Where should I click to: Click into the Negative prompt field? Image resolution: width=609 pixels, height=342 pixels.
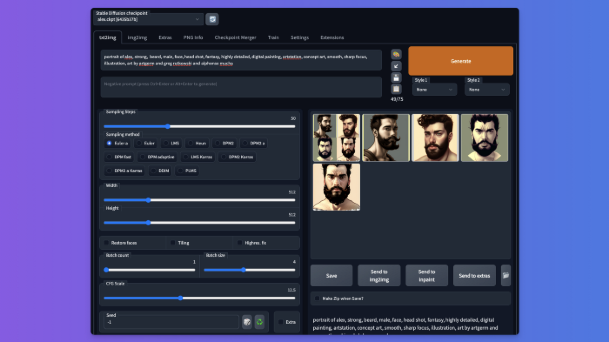[x=241, y=87]
